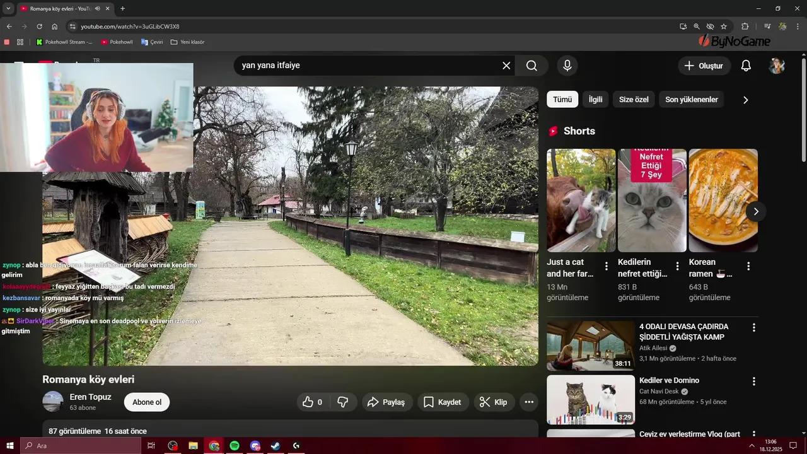Subscribe using the Abone ol button

[x=147, y=402]
